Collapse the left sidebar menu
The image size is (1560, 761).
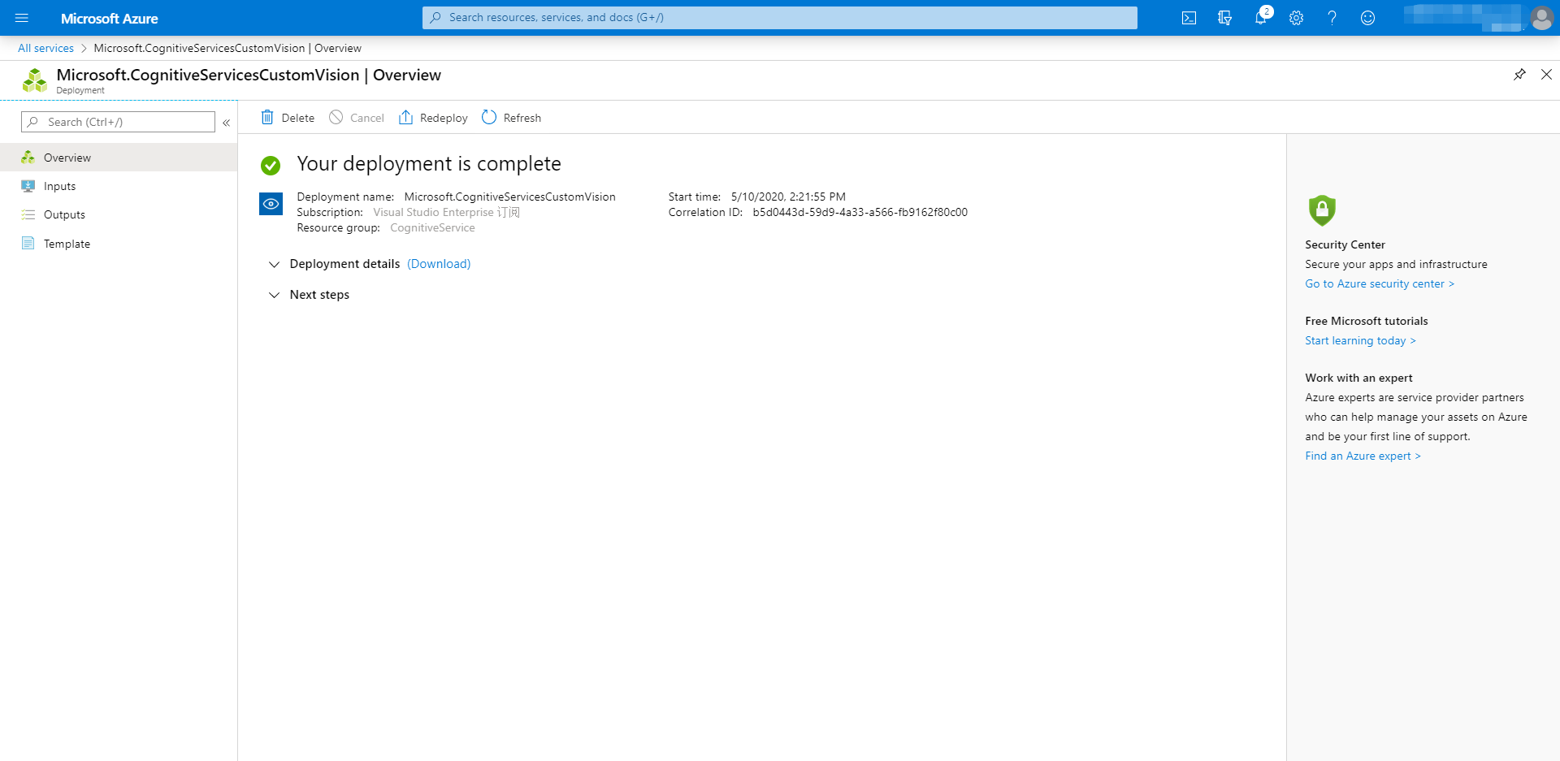(227, 123)
